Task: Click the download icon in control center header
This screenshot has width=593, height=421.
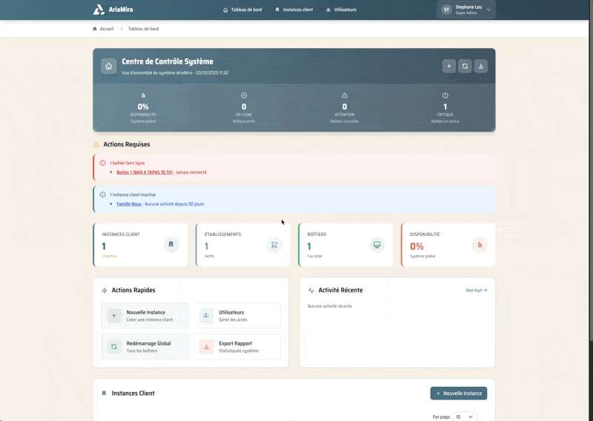Action: pos(480,66)
